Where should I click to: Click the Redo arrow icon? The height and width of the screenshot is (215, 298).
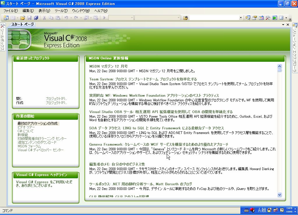coord(76,18)
